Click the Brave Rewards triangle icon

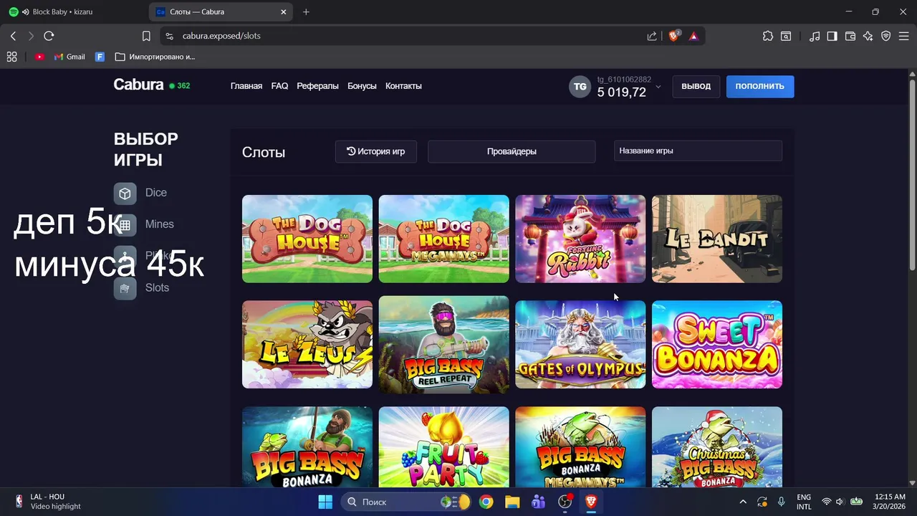click(693, 36)
